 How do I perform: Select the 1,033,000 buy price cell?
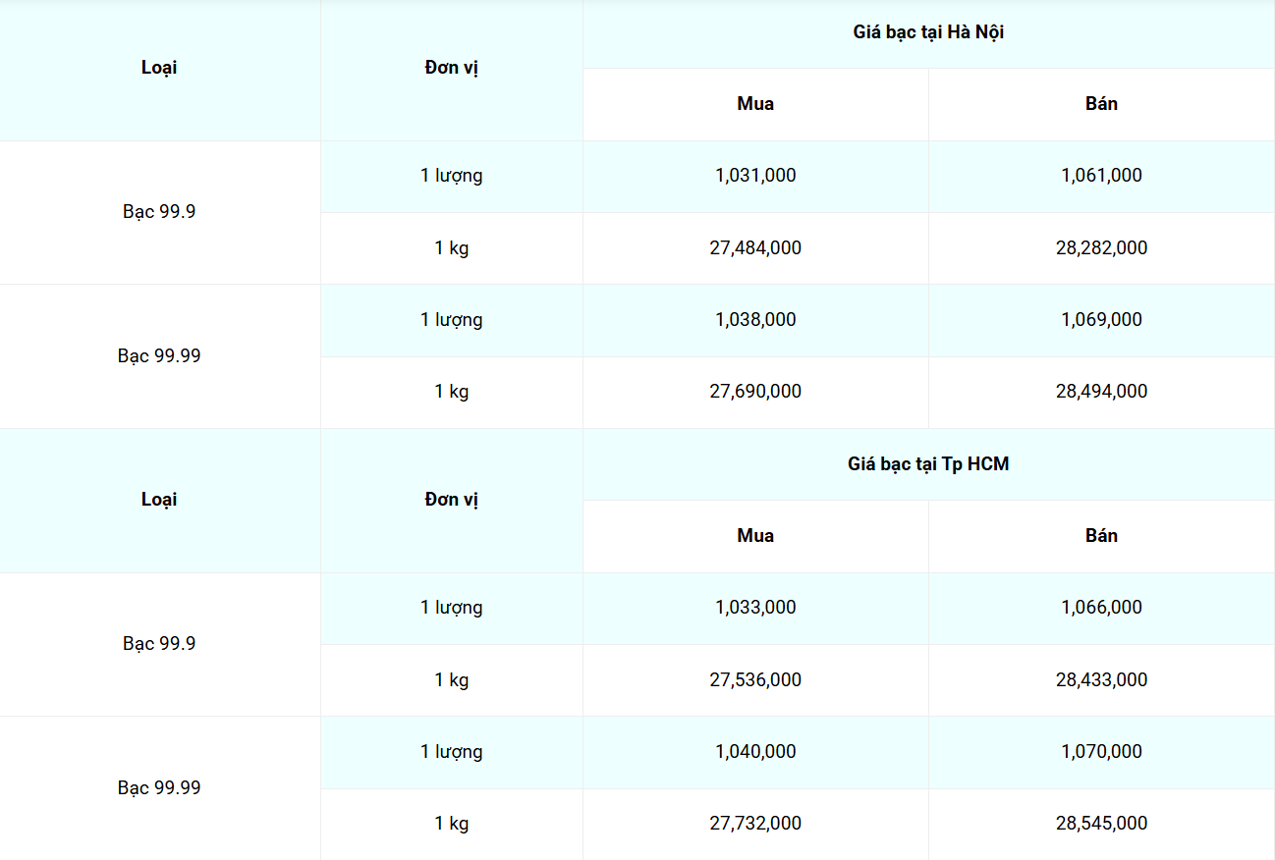(755, 607)
